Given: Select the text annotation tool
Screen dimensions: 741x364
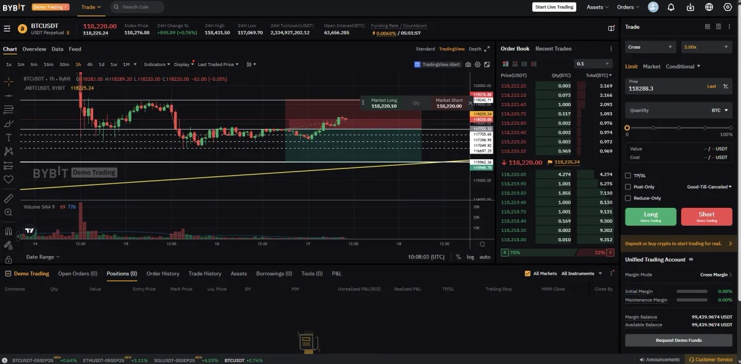Looking at the screenshot, I should (8, 138).
